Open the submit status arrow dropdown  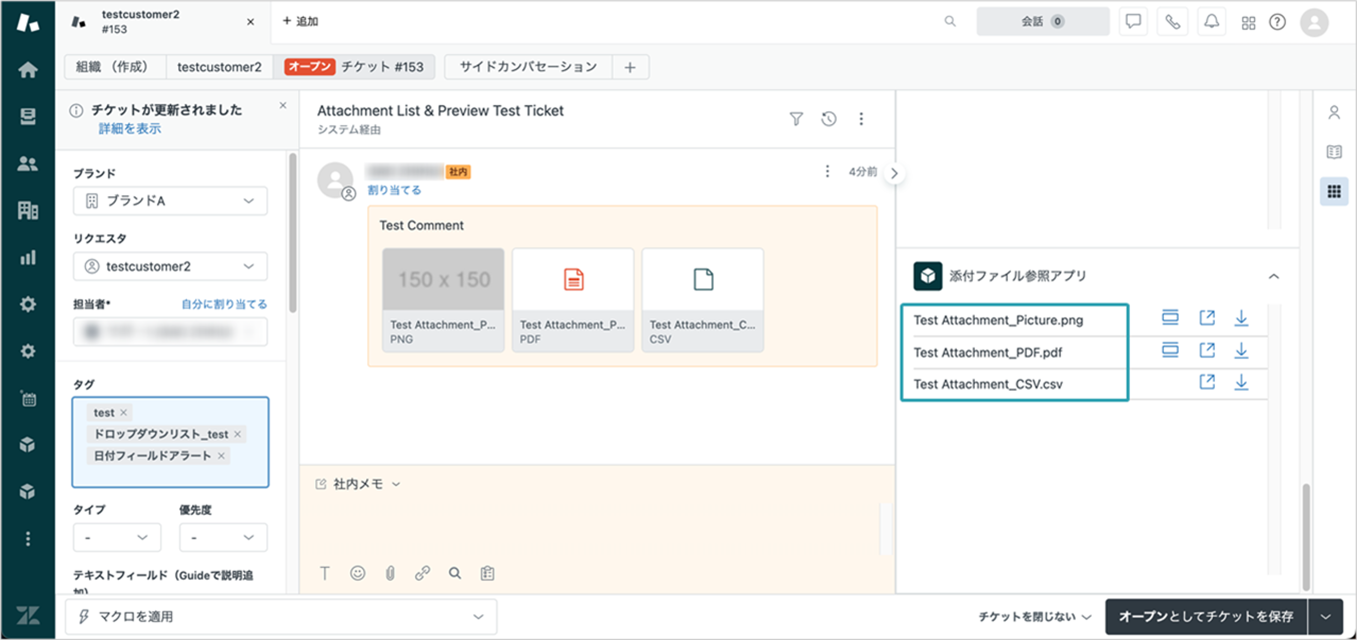[x=1326, y=616]
